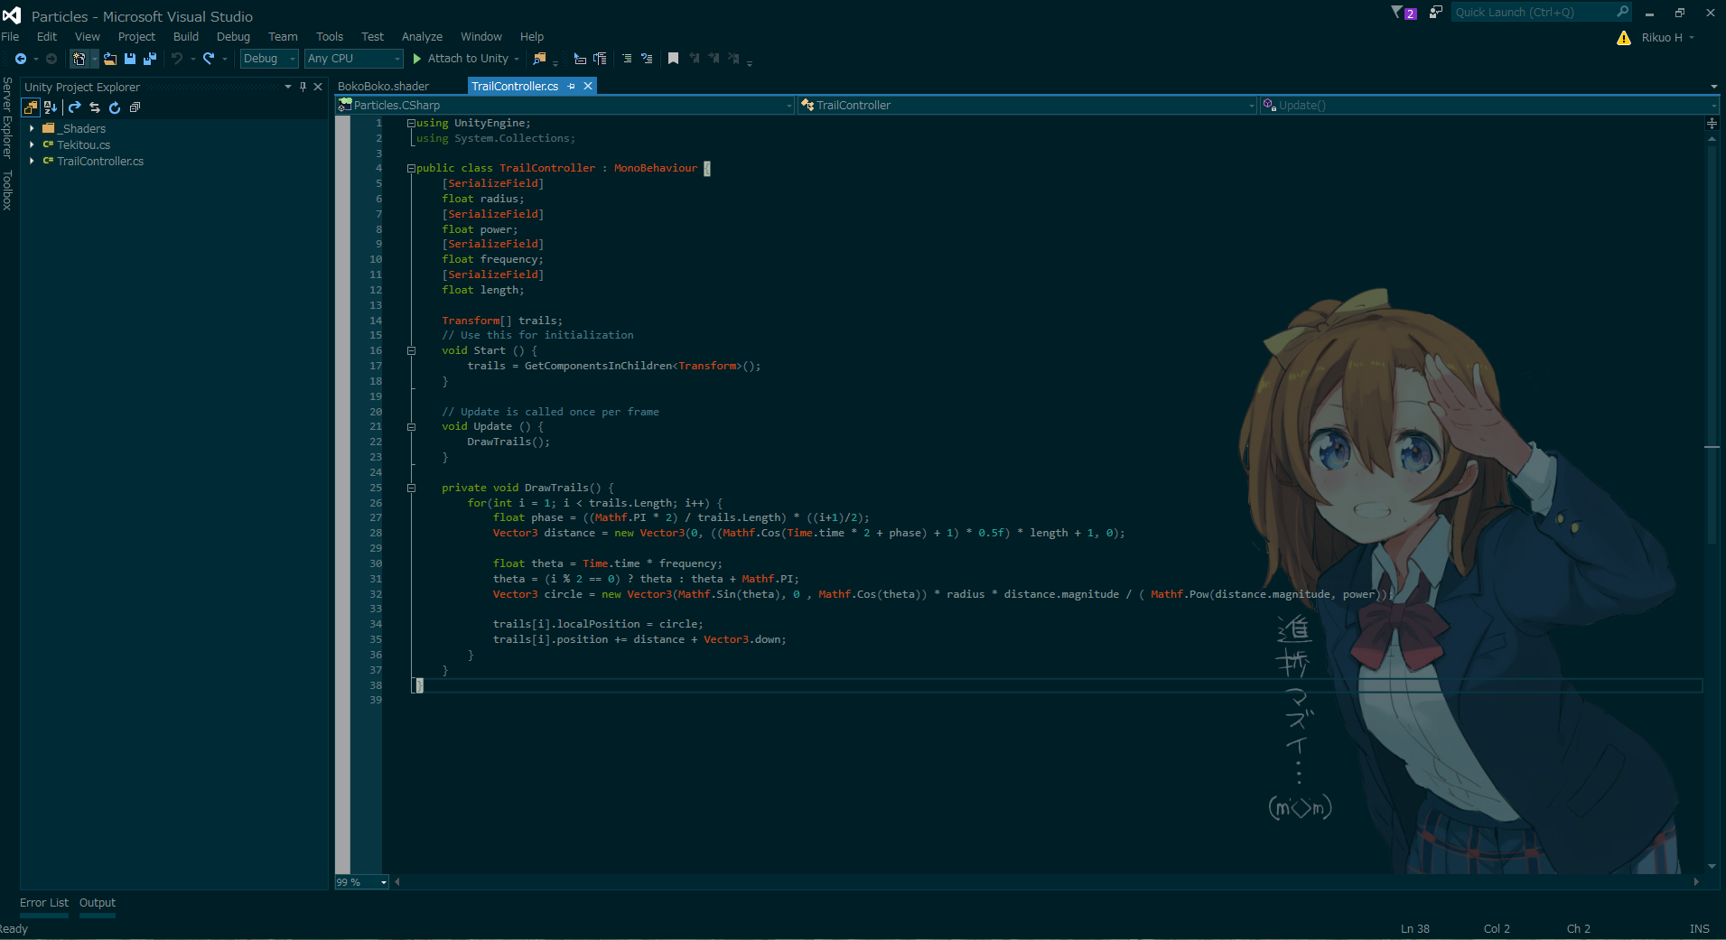Click the Undo icon on the toolbar
The width and height of the screenshot is (1726, 940).
click(x=179, y=59)
